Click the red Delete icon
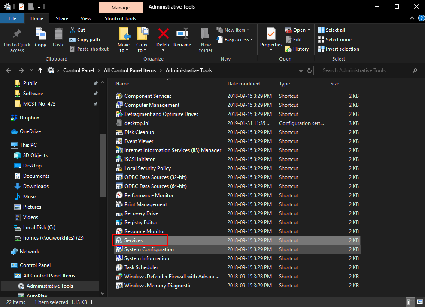The width and height of the screenshot is (425, 307). (x=164, y=34)
